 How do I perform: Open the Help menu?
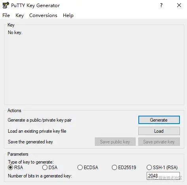[68, 15]
